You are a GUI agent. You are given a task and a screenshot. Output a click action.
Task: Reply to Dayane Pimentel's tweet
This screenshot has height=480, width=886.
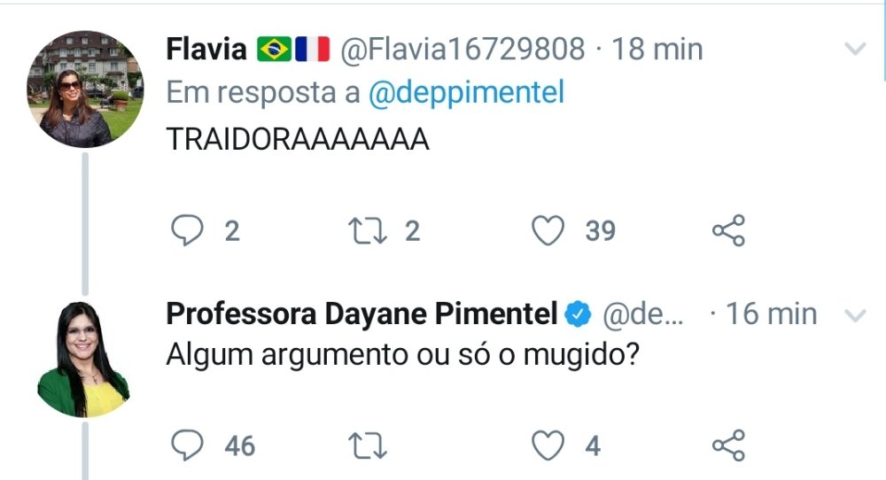[x=186, y=445]
